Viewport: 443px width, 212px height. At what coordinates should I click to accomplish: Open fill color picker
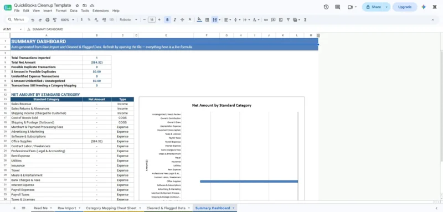(199, 20)
